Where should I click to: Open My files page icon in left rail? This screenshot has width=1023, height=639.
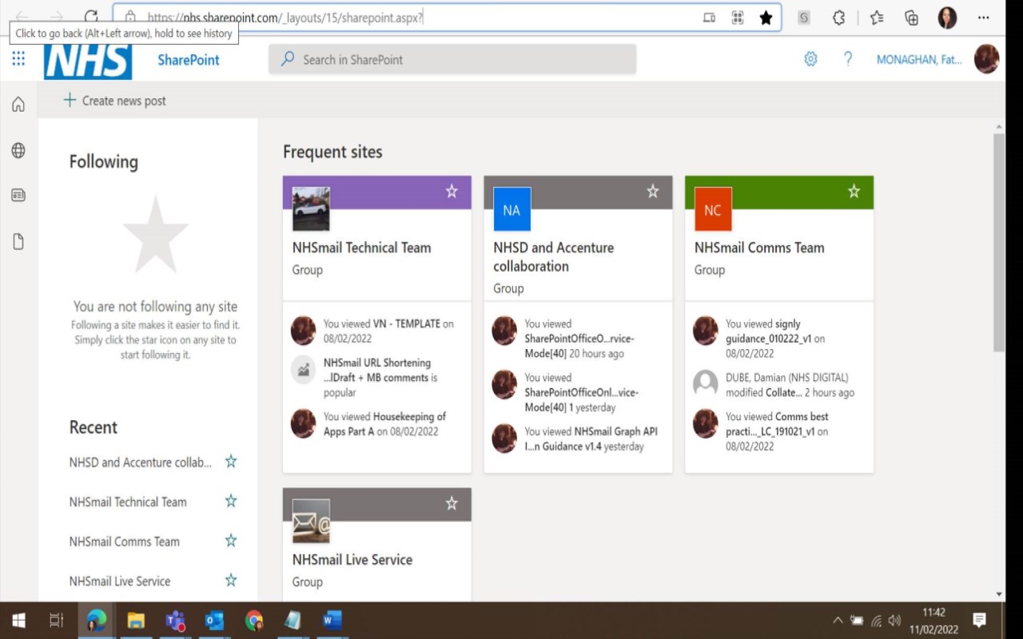pos(18,241)
